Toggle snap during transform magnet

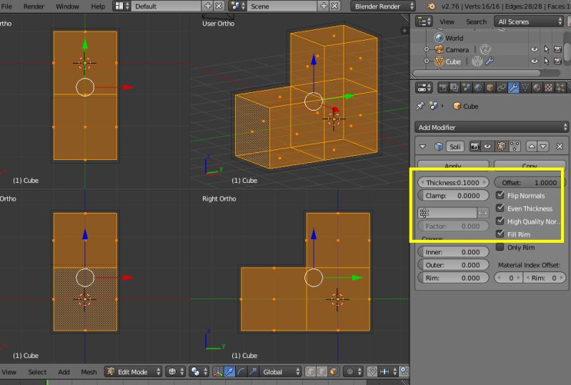coord(372,371)
